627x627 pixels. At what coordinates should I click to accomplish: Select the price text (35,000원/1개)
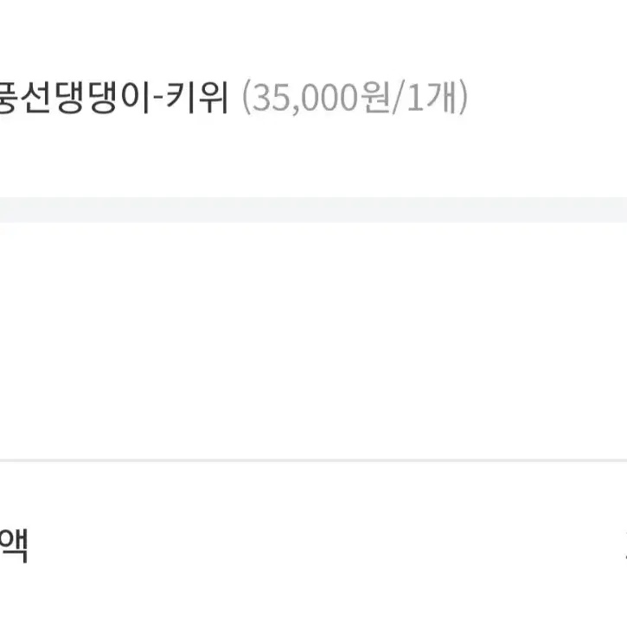(355, 97)
